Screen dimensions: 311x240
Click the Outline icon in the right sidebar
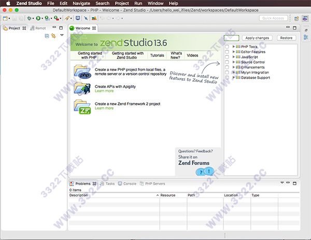click(x=306, y=37)
